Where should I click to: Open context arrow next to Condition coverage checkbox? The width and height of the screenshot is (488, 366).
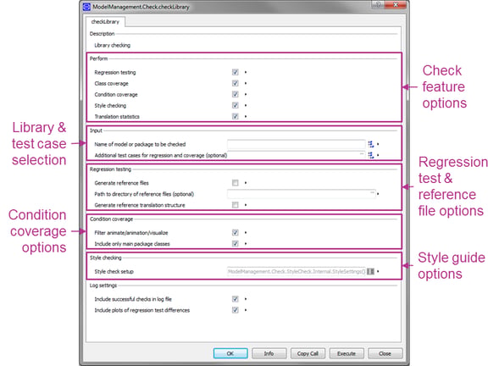[246, 94]
